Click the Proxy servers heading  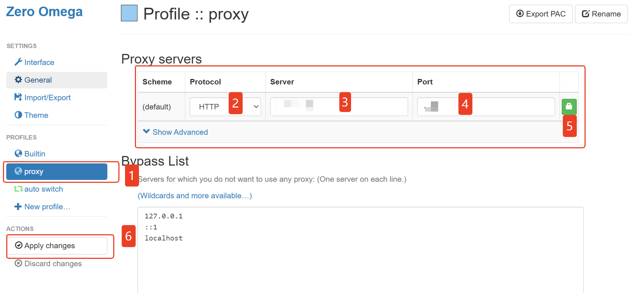tap(161, 59)
